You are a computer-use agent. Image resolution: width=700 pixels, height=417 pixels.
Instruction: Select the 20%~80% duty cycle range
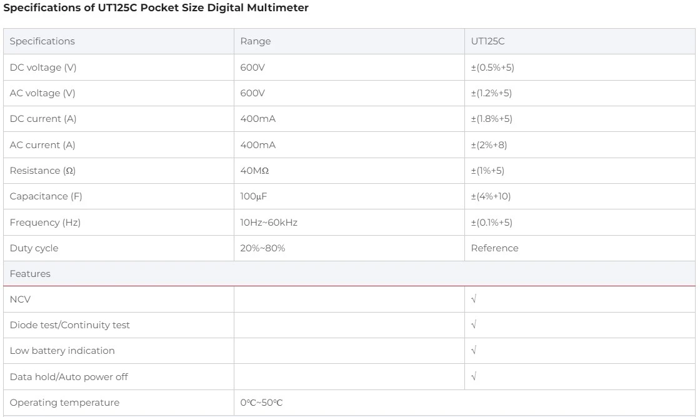262,248
